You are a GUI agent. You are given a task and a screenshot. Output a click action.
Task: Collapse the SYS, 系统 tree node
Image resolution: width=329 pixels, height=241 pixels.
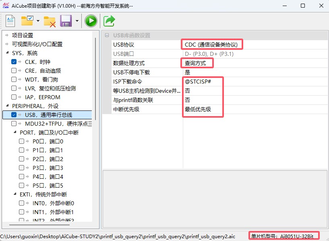7,53
